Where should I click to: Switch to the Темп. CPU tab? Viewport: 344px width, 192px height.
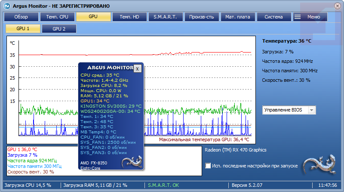coord(57,17)
